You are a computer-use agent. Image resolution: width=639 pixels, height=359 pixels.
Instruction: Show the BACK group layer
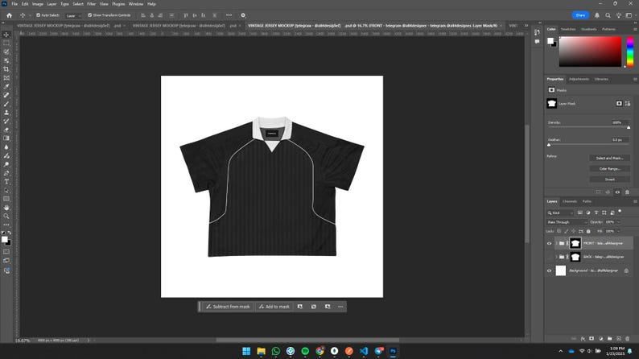549,257
